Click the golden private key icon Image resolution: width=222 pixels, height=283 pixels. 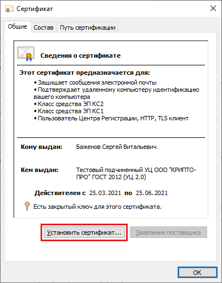point(27,206)
